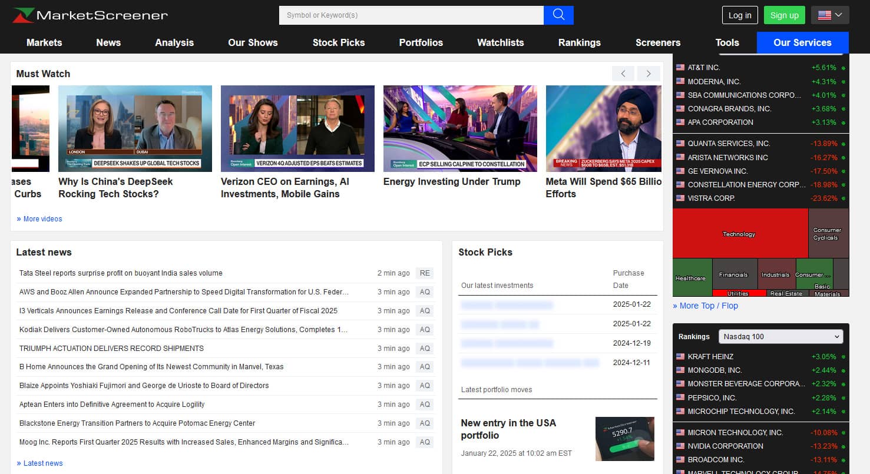Viewport: 870px width, 474px height.
Task: Open the Screeners menu
Action: click(658, 42)
